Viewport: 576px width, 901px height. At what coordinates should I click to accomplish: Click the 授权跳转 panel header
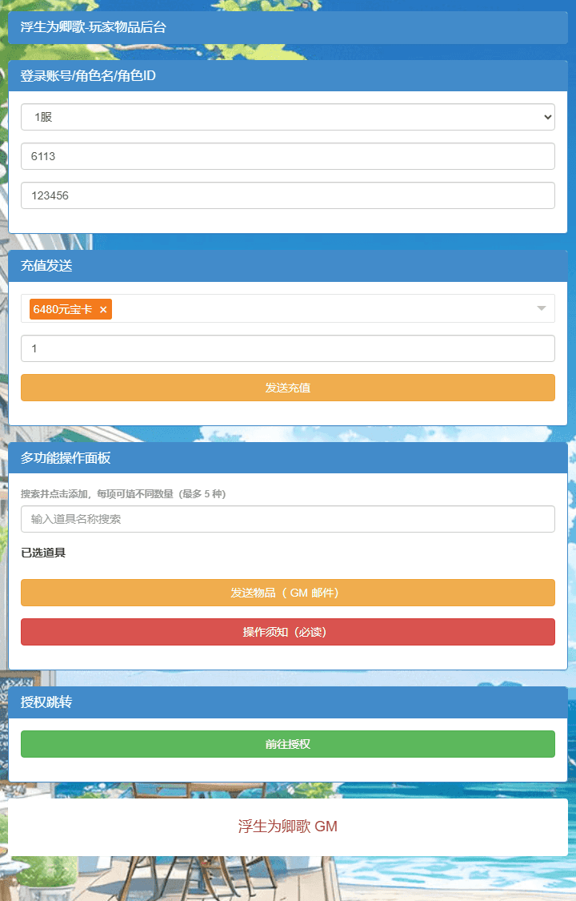click(287, 702)
